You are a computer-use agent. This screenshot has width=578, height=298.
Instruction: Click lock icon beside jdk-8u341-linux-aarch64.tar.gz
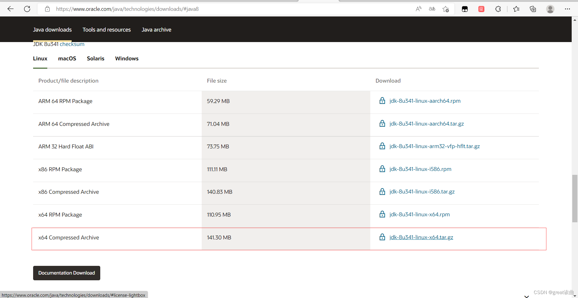point(382,123)
